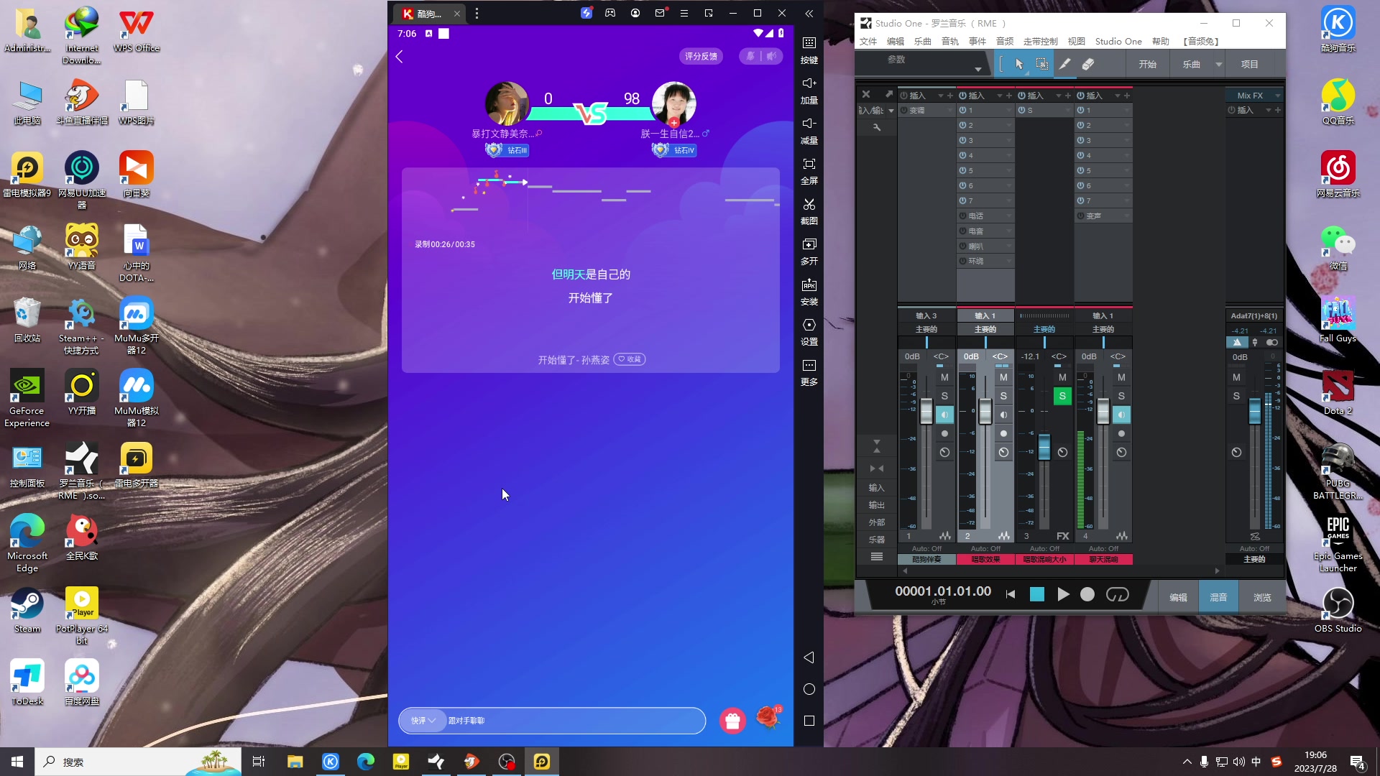This screenshot has height=776, width=1380.
Task: Toggle metronome icon on main channel
Action: click(x=1237, y=342)
